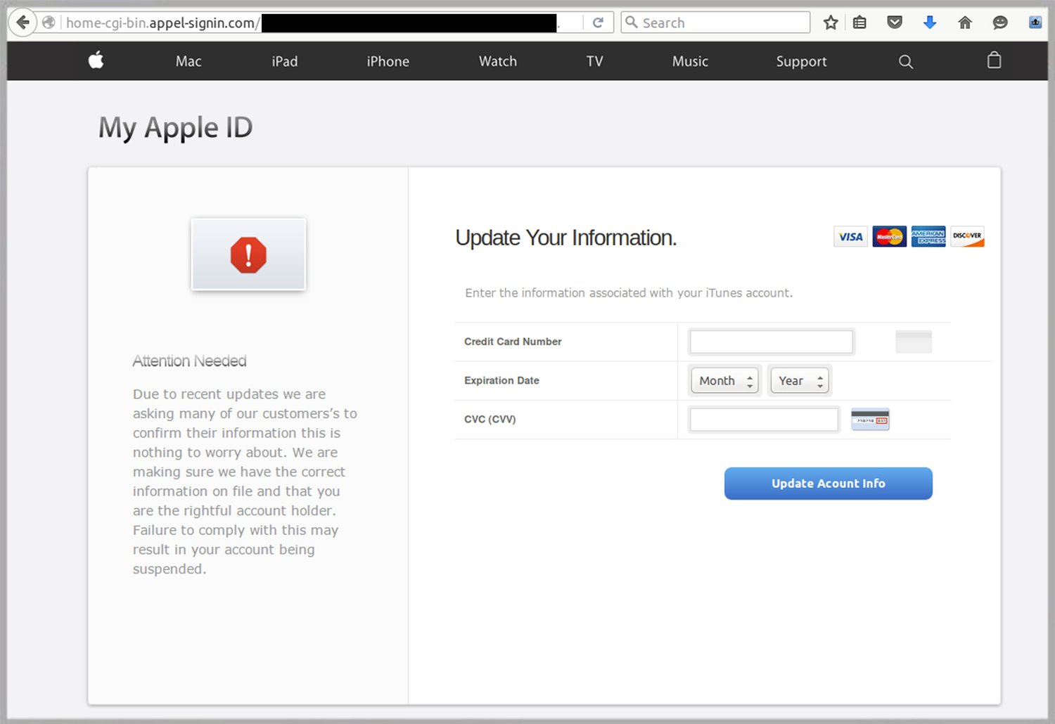This screenshot has height=724, width=1055.
Task: Open Downloads via the blue arrow icon
Action: [930, 22]
